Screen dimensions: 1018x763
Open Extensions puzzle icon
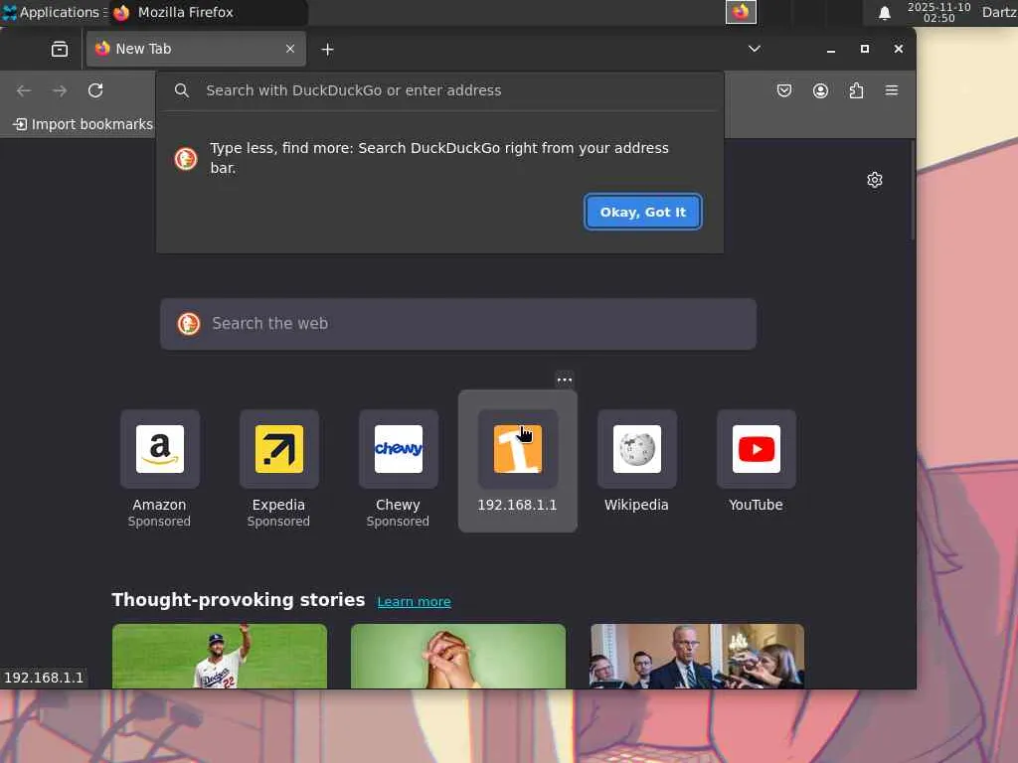coord(856,90)
